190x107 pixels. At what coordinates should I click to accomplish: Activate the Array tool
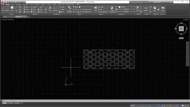40,12
